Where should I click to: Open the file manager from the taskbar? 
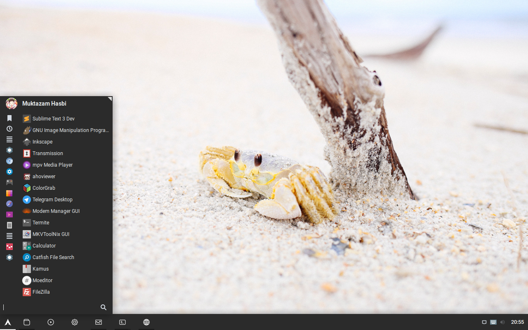pyautogui.click(x=27, y=322)
